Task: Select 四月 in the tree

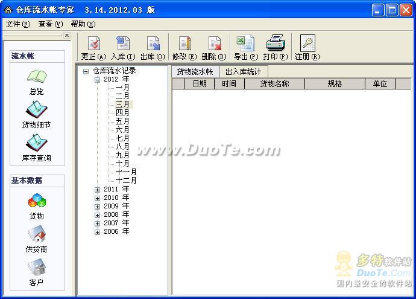Action: pos(122,113)
